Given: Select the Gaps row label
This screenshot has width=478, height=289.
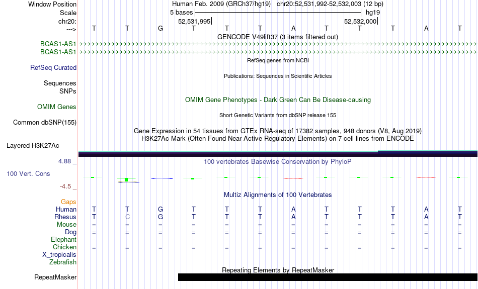Looking at the screenshot, I should 68,202.
